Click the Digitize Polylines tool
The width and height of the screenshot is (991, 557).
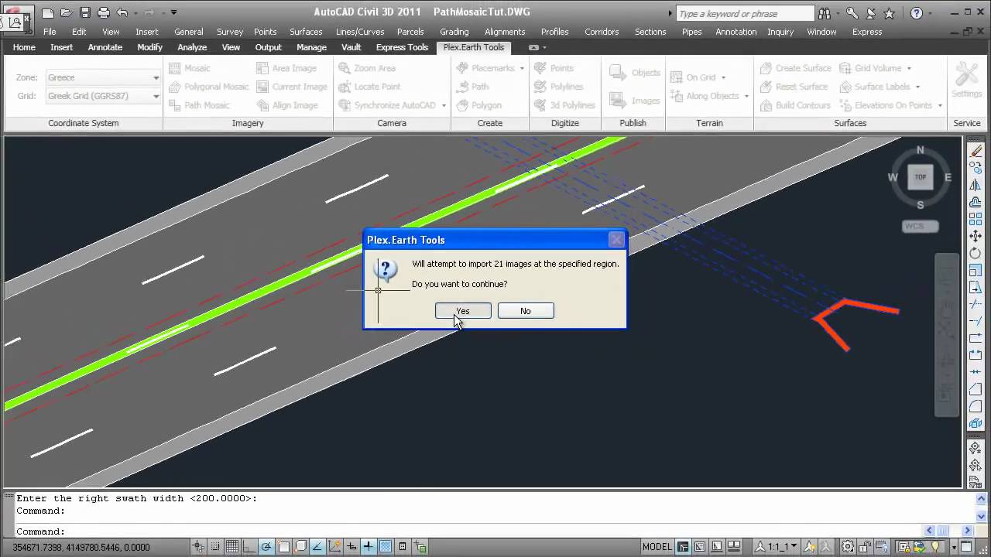coord(559,87)
